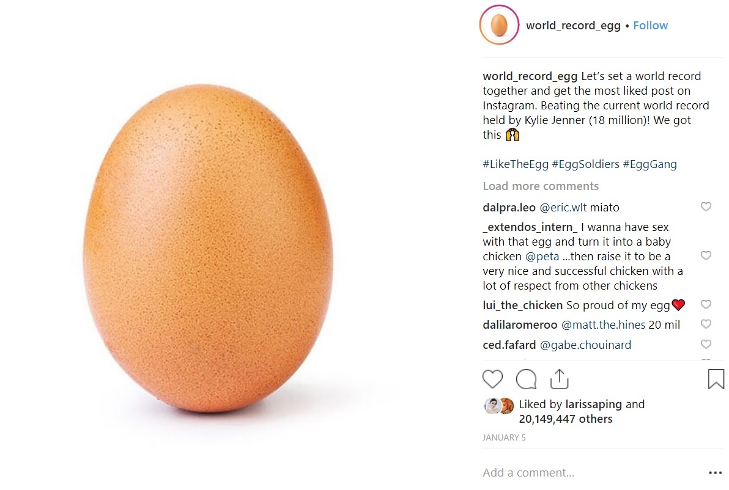This screenshot has width=729, height=490.
Task: Expand Load more comments
Action: click(541, 186)
